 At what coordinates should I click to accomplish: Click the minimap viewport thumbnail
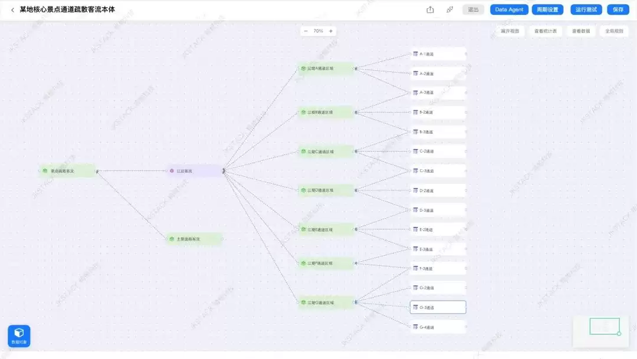pos(605,326)
